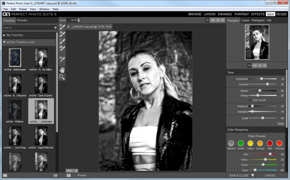The width and height of the screenshot is (290, 180).
Task: Open the Histogram tab
Action: click(x=258, y=20)
